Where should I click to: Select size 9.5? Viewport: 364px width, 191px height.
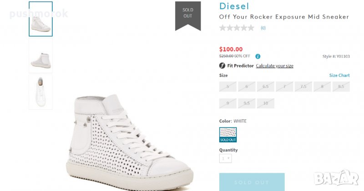[x=247, y=103]
